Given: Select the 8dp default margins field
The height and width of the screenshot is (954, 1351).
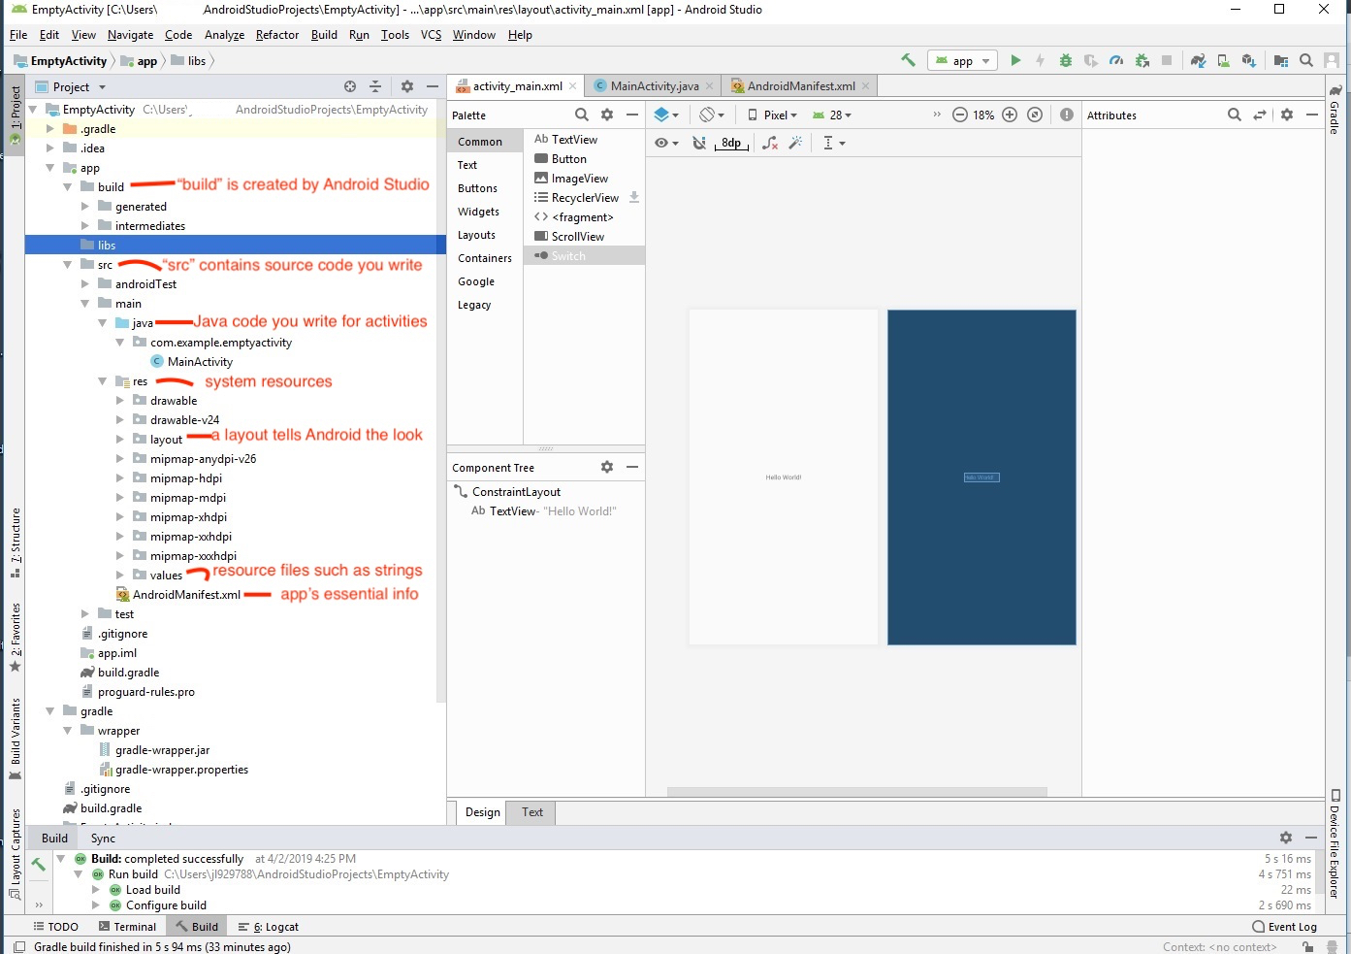Looking at the screenshot, I should (731, 143).
